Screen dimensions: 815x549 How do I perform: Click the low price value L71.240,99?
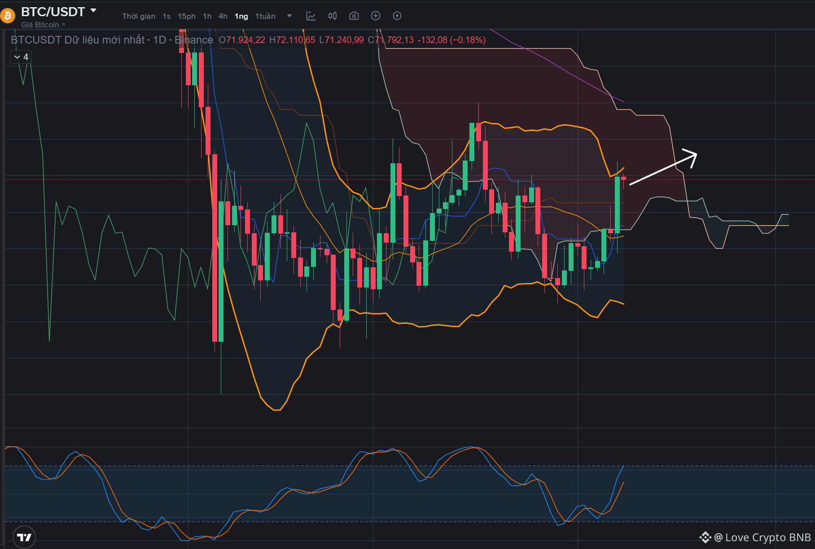click(342, 40)
